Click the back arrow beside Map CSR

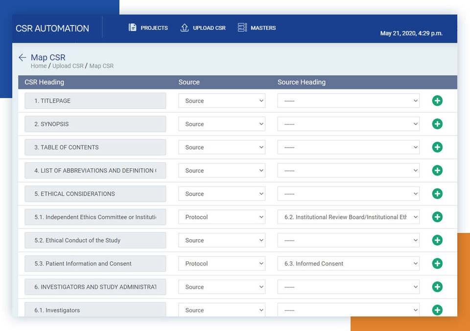tap(23, 57)
